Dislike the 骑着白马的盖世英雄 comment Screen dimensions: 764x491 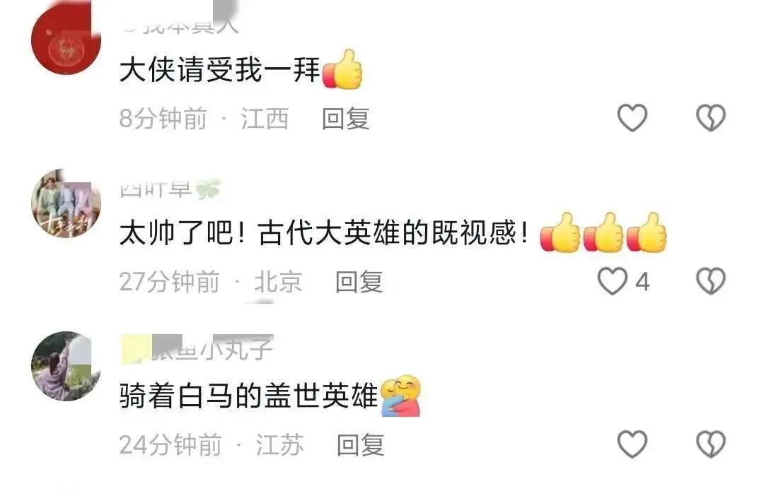710,444
